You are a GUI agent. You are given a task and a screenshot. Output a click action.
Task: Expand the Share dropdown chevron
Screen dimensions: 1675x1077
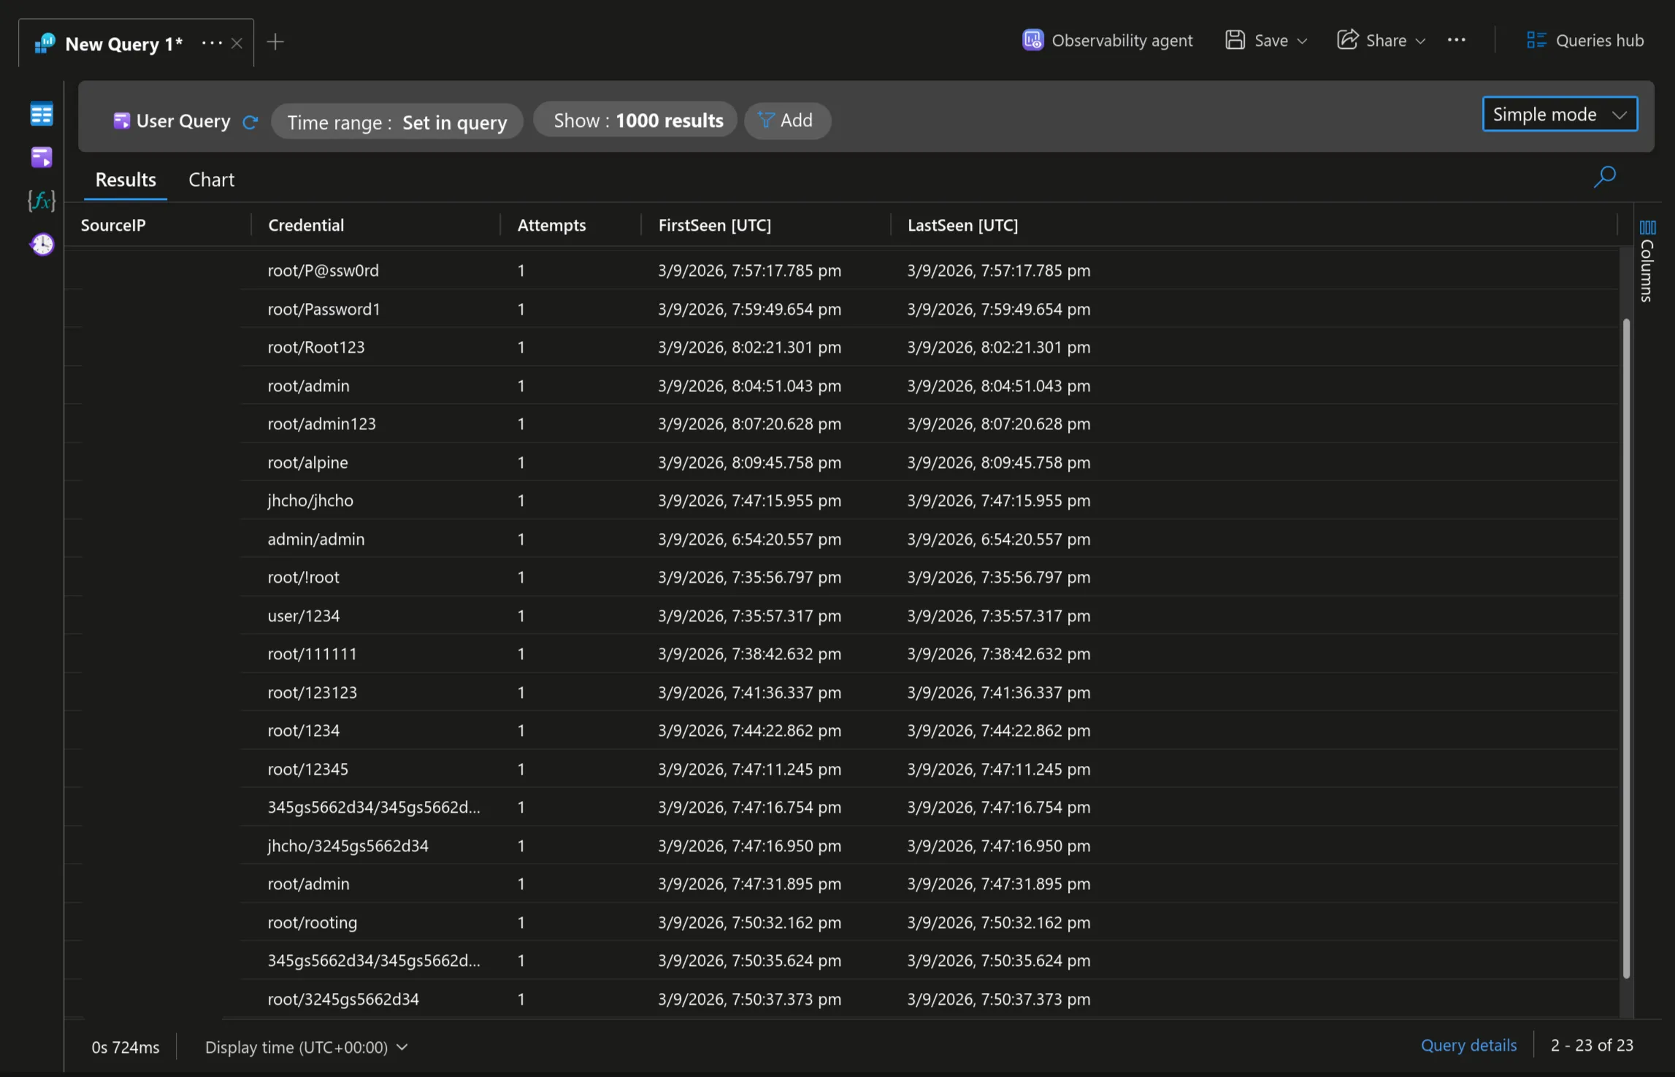[1420, 41]
